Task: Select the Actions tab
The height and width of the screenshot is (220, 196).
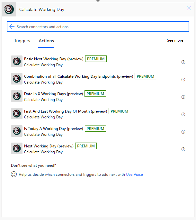Action: click(46, 41)
